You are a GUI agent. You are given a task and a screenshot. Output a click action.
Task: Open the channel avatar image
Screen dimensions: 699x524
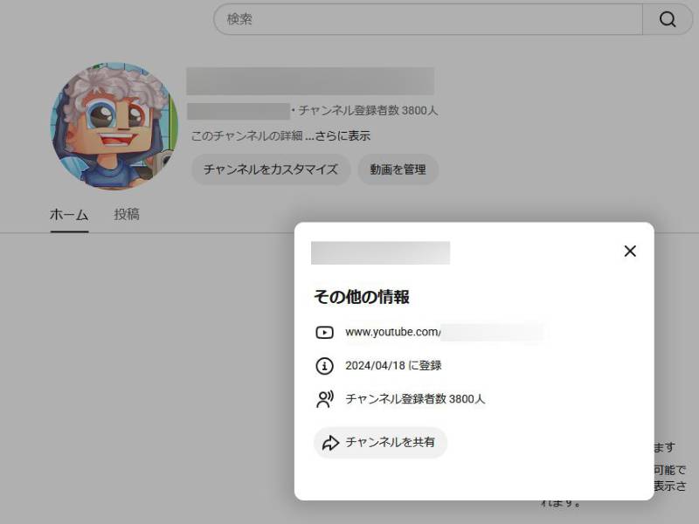114,126
